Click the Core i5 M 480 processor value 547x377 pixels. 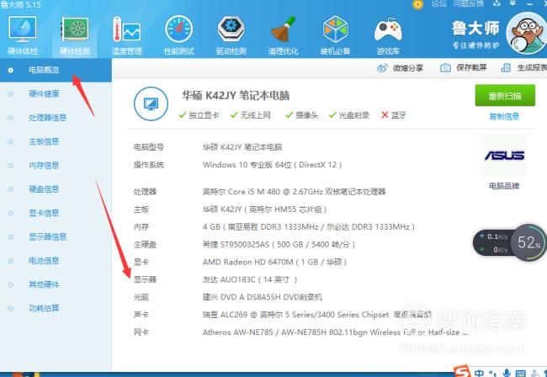coord(294,192)
